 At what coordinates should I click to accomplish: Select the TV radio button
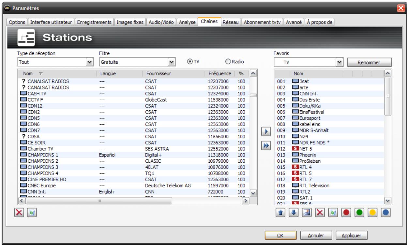click(x=189, y=61)
